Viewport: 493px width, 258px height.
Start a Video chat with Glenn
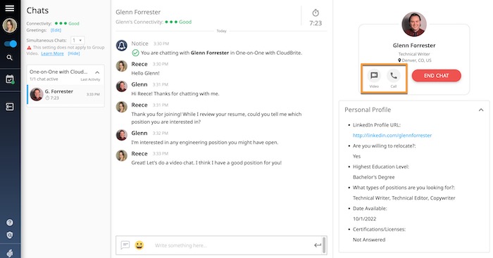point(374,78)
